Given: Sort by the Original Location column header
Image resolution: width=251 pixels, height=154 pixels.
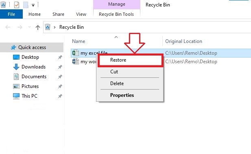Looking at the screenshot, I should [183, 41].
